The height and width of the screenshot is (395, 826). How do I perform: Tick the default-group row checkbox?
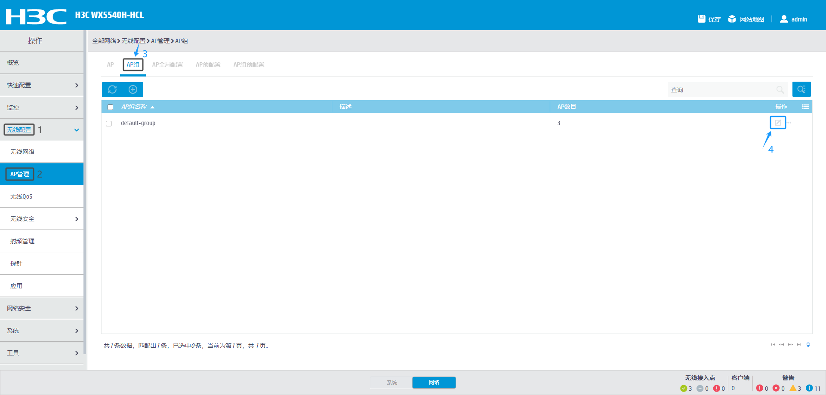coord(109,124)
